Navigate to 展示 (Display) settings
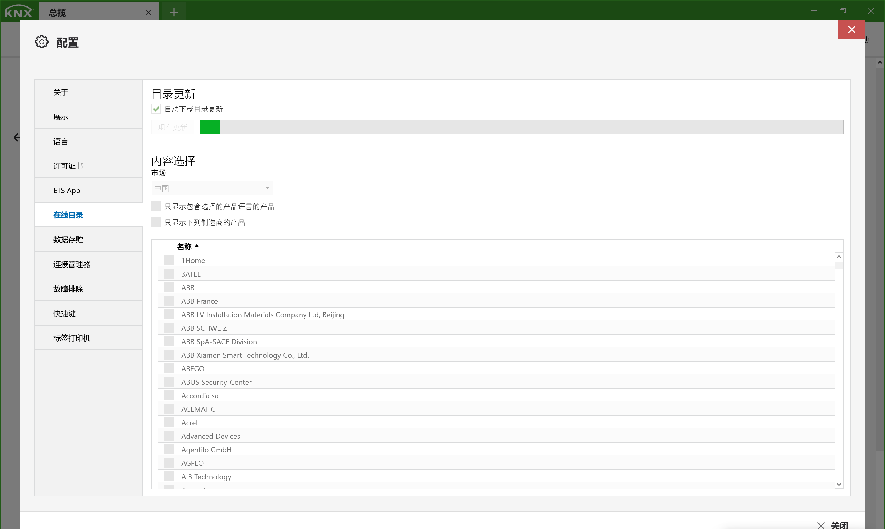885x529 pixels. [61, 117]
